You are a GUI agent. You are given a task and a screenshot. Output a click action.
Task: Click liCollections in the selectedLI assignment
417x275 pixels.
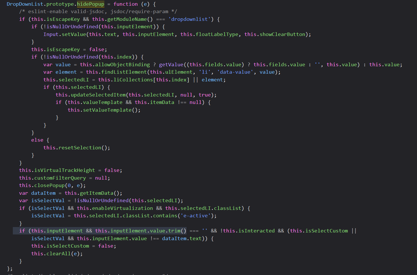(x=133, y=80)
